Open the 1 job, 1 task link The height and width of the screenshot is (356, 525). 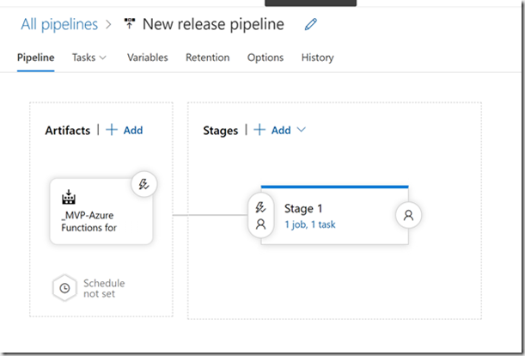pyautogui.click(x=309, y=224)
